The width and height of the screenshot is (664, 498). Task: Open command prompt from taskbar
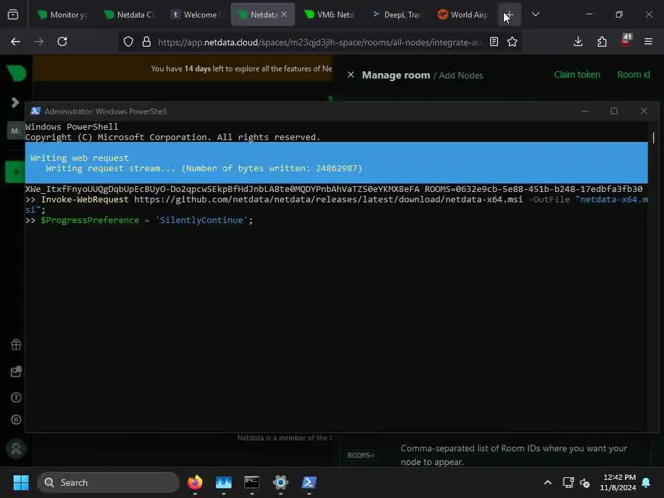point(252,482)
